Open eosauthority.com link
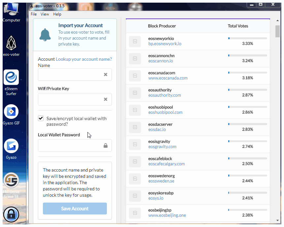This screenshot has width=284, height=227. [x=165, y=95]
